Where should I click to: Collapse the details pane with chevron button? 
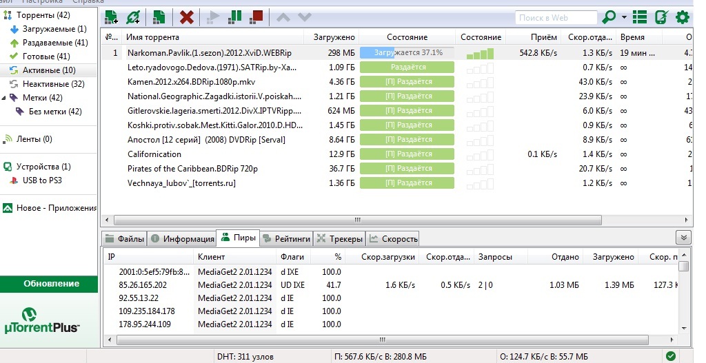pyautogui.click(x=683, y=237)
